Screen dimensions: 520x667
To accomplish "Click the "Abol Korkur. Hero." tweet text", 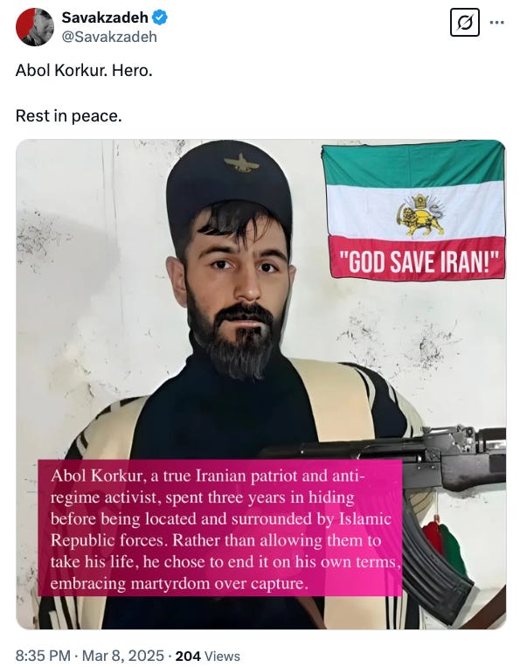I will pos(84,71).
